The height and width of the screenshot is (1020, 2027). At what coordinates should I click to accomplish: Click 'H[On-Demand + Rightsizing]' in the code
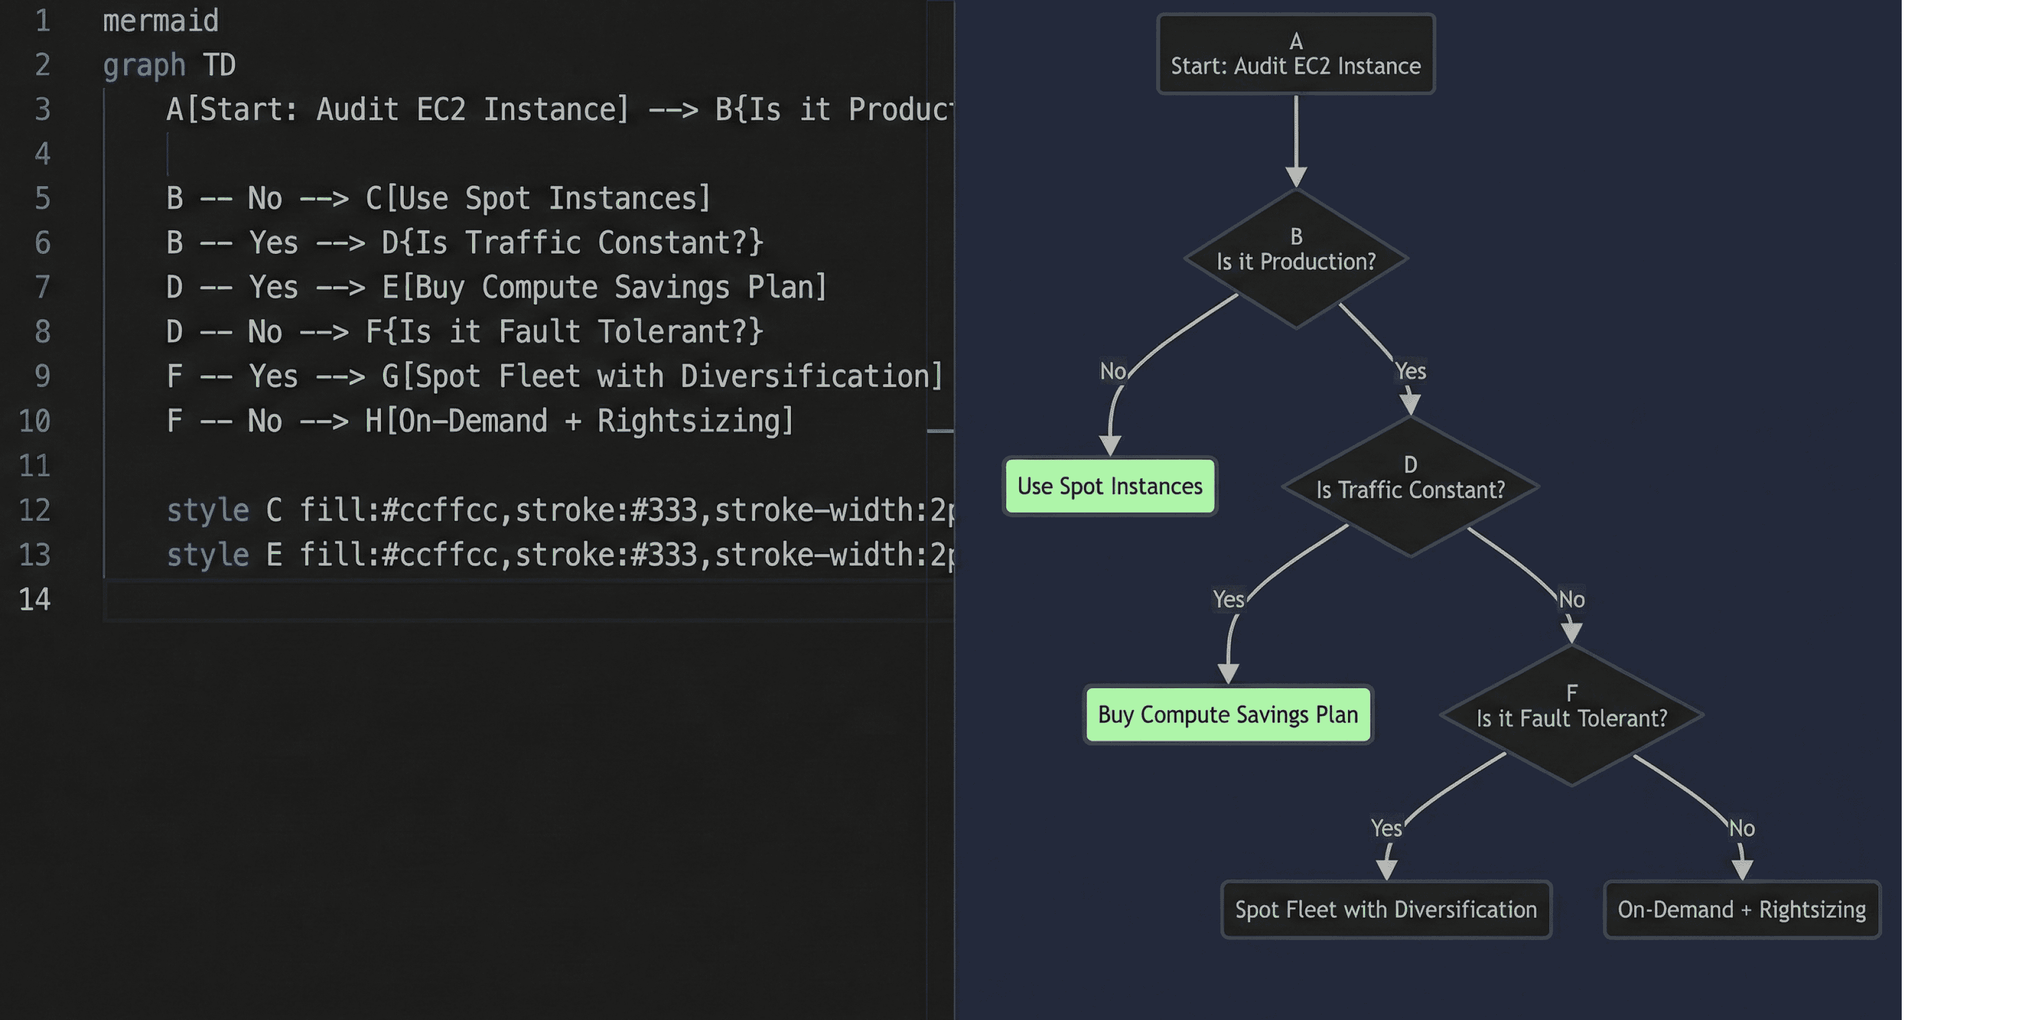[579, 421]
